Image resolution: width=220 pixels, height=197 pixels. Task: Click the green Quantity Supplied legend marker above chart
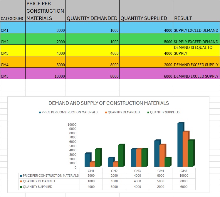tap(148, 112)
